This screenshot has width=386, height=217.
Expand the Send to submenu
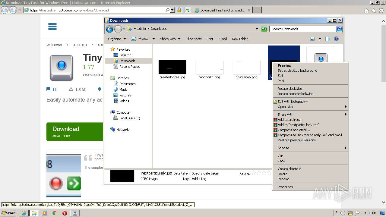(310, 148)
